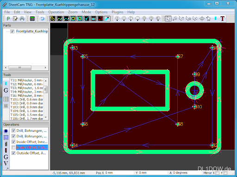Toggle the Mirror X checkbox
237x177 pixels.
point(217,173)
